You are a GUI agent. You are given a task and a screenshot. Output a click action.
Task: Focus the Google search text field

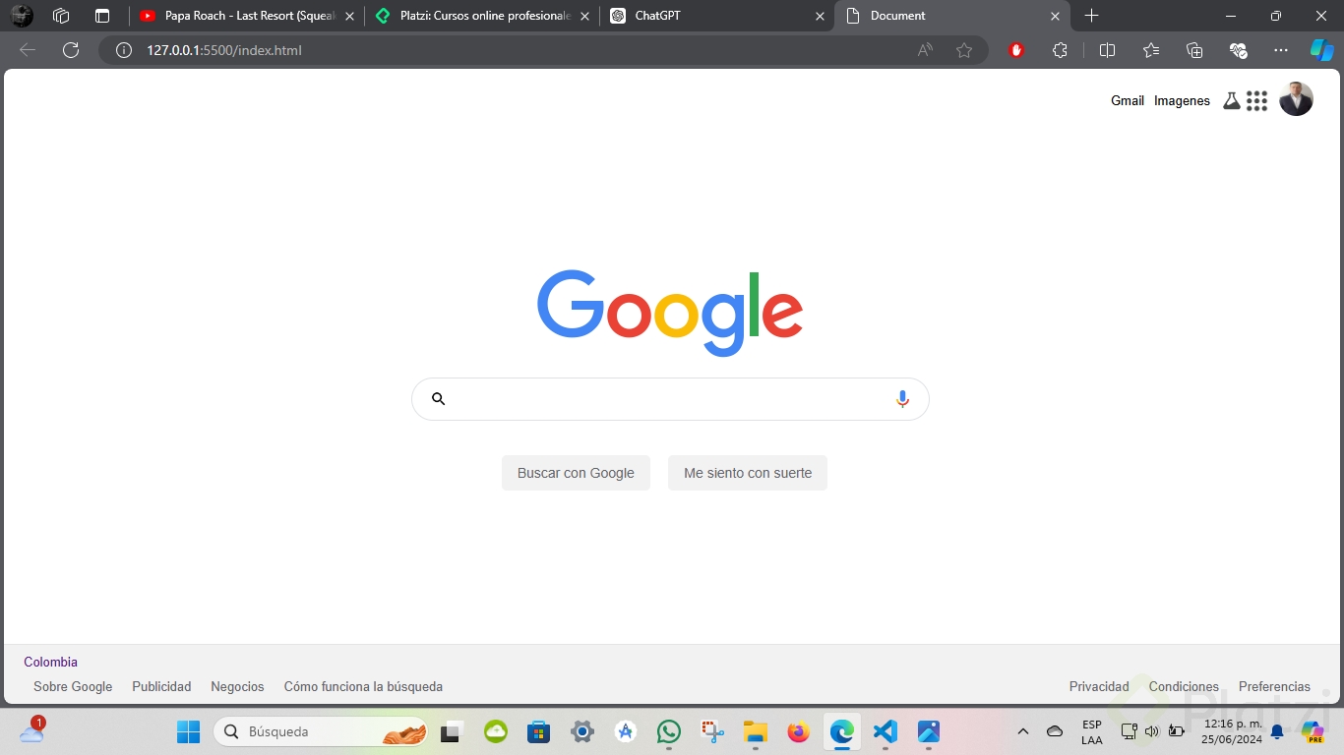coord(670,399)
